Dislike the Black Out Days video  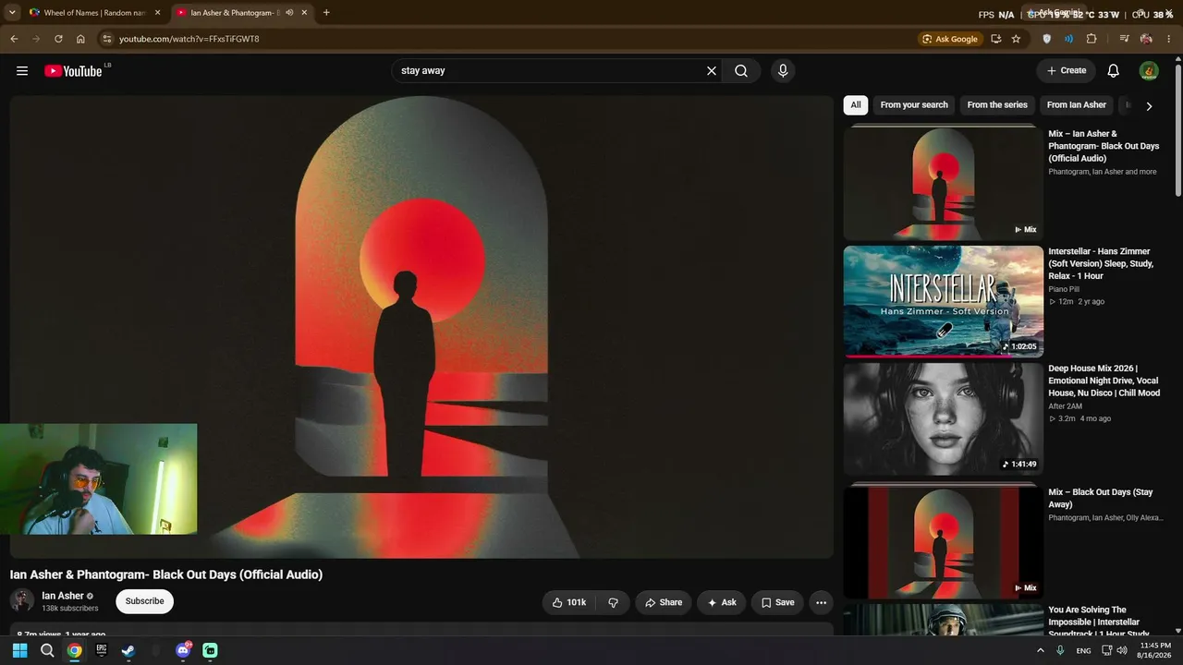[613, 602]
